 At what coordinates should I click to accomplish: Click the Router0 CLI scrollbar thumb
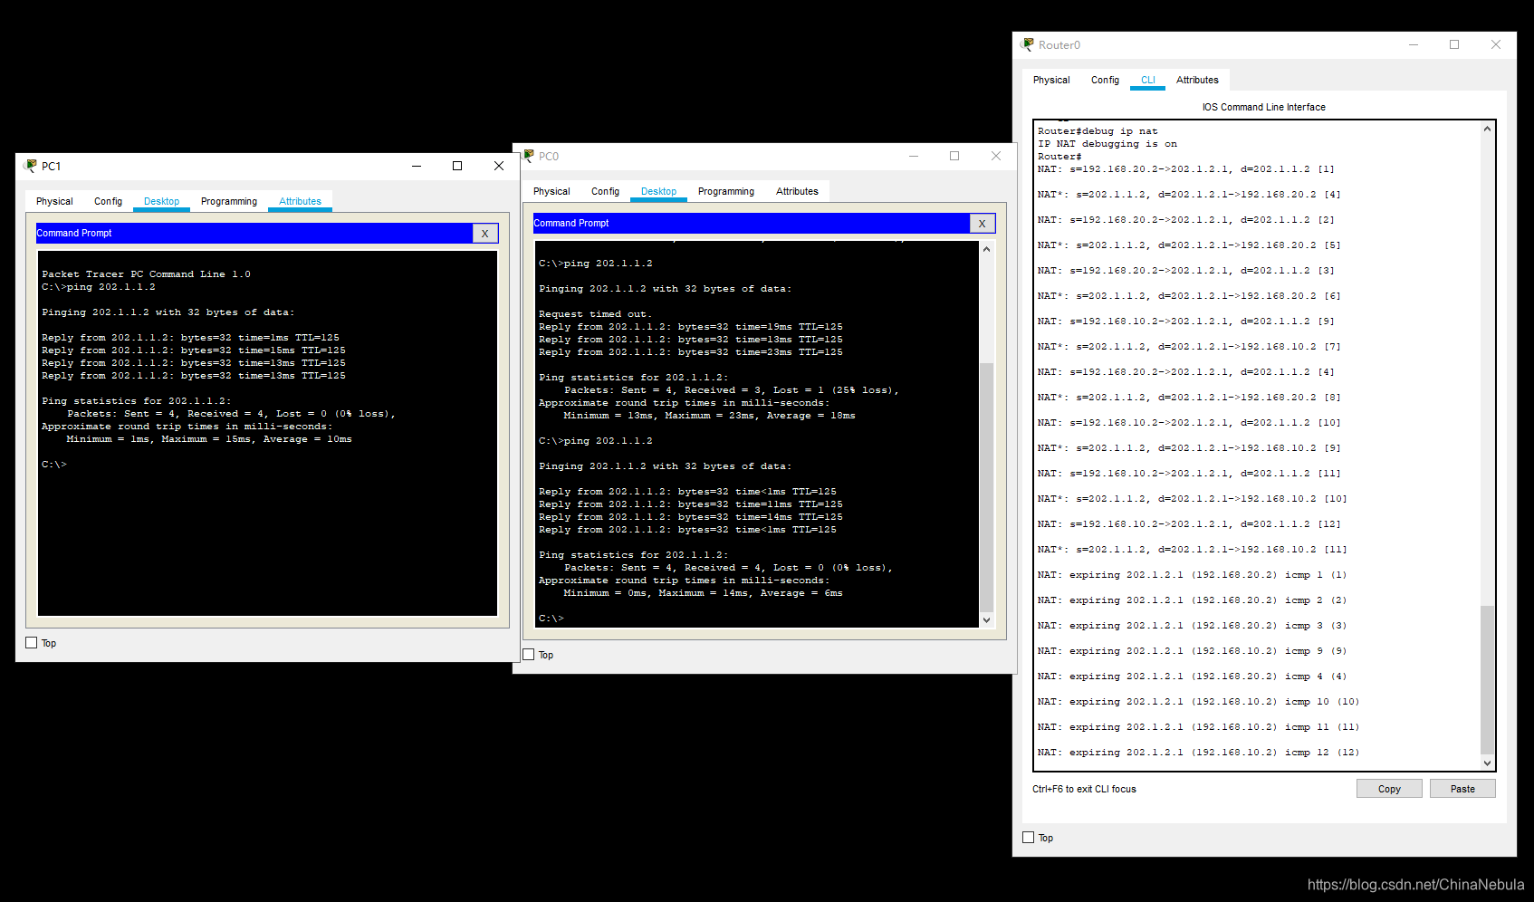tap(1487, 679)
